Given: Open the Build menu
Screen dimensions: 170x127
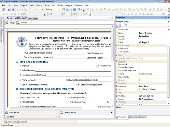Looking at the screenshot, I should 32,5.
